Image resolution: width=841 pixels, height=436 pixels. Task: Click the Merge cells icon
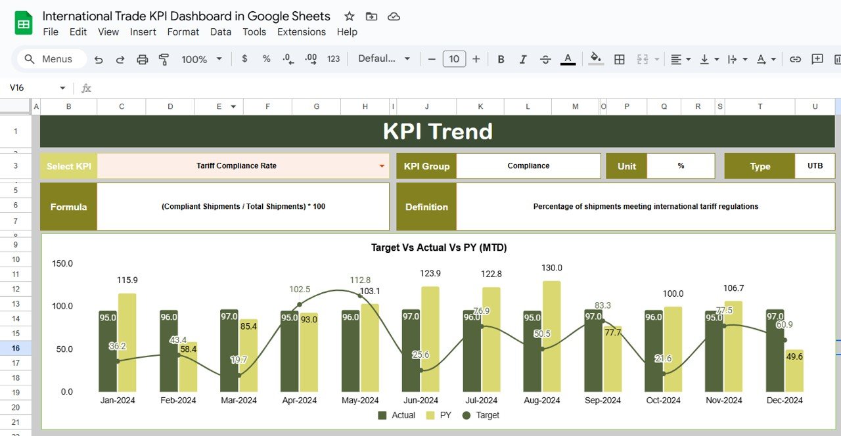coord(643,59)
